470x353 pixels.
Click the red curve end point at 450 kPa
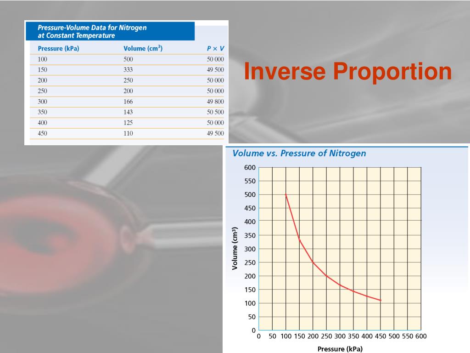380,300
